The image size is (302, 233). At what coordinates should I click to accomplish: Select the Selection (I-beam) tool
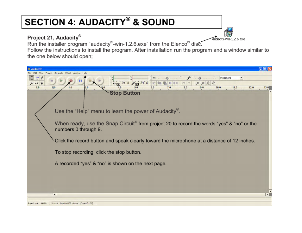click(x=32, y=78)
